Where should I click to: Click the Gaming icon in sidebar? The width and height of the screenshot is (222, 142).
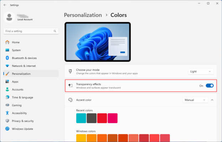coord(7,105)
